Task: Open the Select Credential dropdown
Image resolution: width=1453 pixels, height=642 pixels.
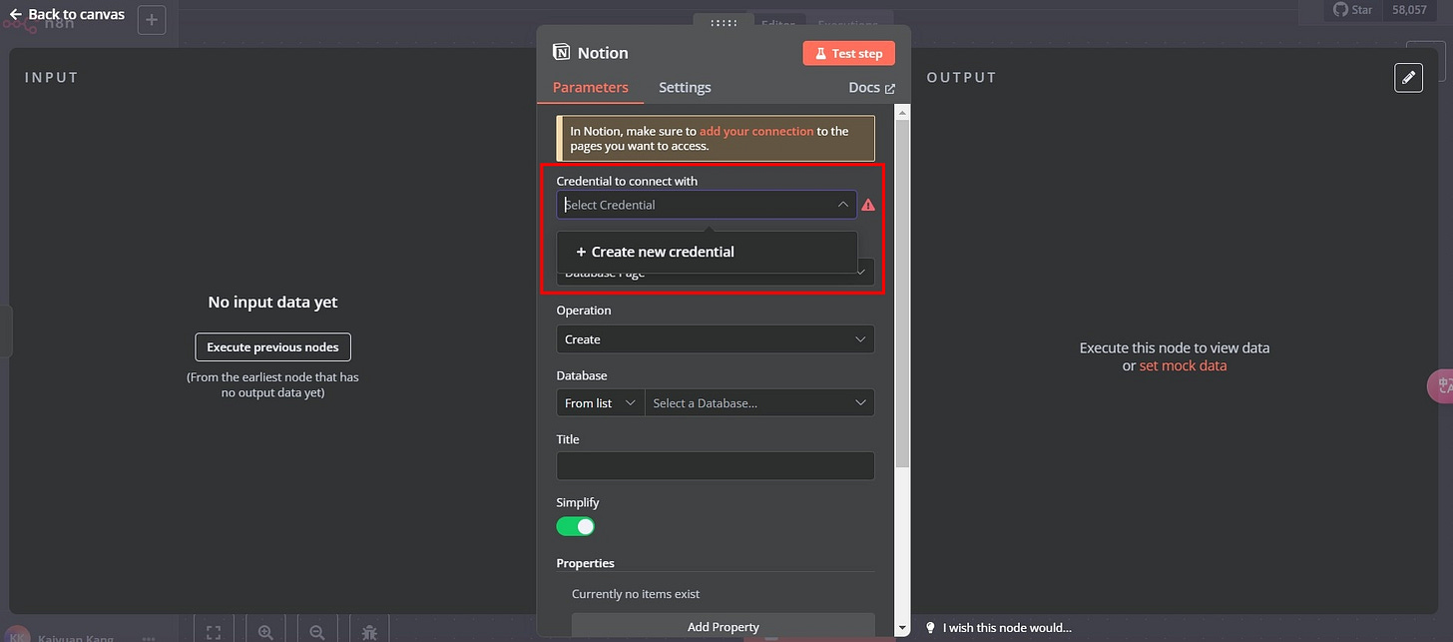Action: click(x=707, y=205)
